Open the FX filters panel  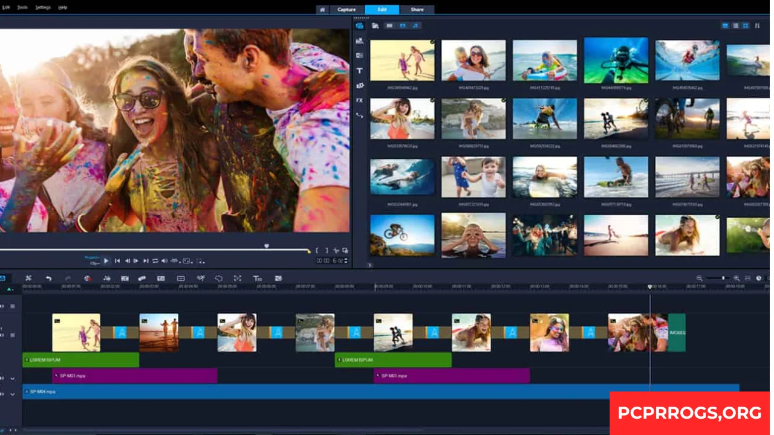coord(360,100)
